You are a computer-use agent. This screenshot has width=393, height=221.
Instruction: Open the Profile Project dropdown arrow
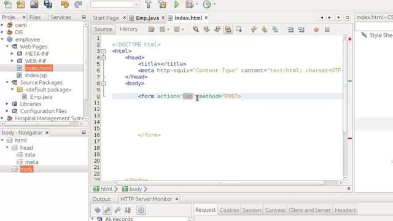(x=214, y=4)
